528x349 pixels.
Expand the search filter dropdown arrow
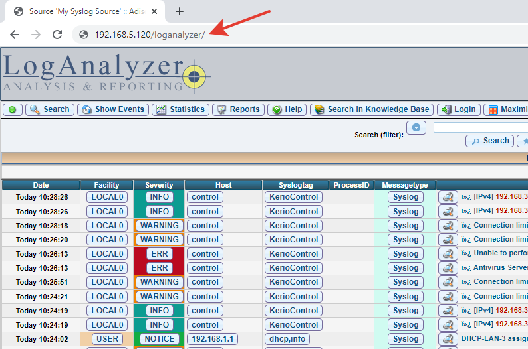point(416,128)
